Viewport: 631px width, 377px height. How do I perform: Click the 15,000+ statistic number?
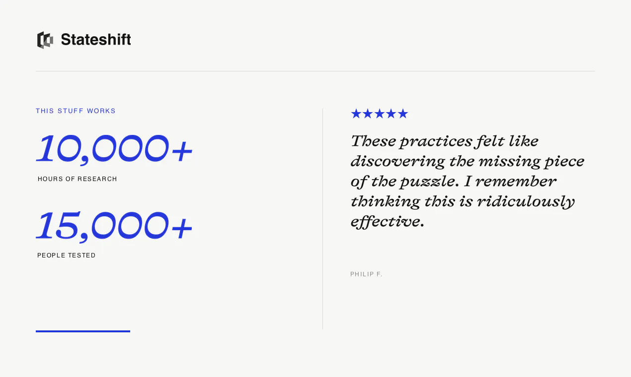click(114, 226)
